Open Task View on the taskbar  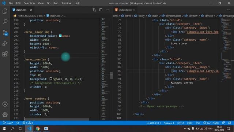[x=20, y=129]
